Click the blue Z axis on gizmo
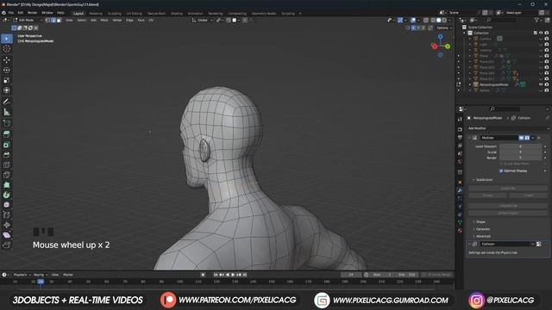The width and height of the screenshot is (552, 310). click(x=441, y=36)
